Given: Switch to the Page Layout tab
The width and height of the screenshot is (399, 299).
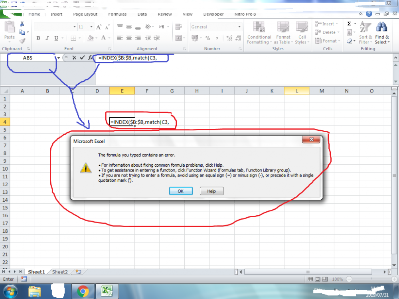Looking at the screenshot, I should [85, 14].
